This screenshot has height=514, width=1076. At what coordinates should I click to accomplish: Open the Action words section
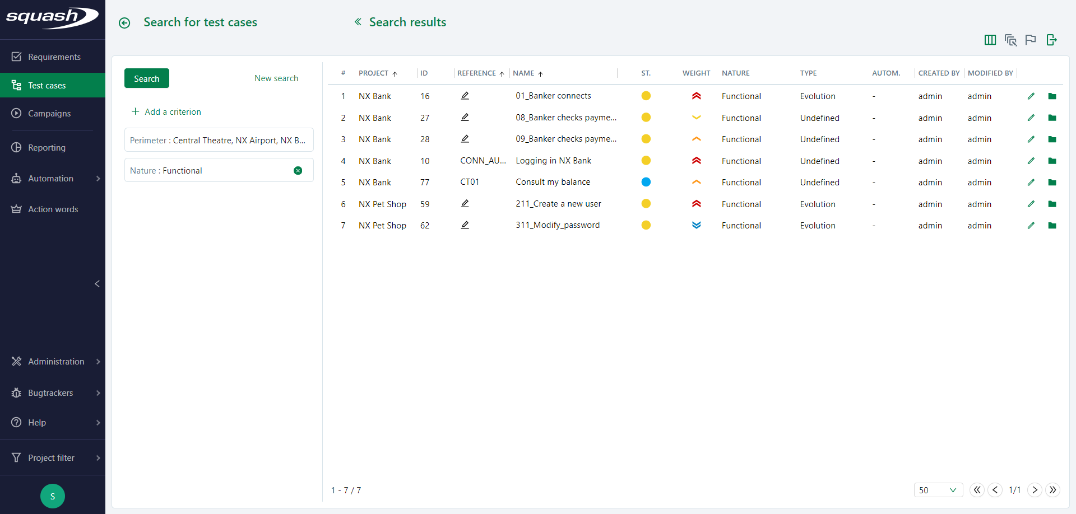(53, 209)
